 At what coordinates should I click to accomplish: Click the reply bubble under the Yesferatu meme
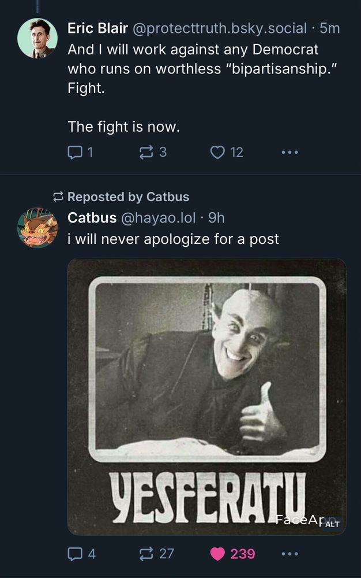tap(76, 554)
